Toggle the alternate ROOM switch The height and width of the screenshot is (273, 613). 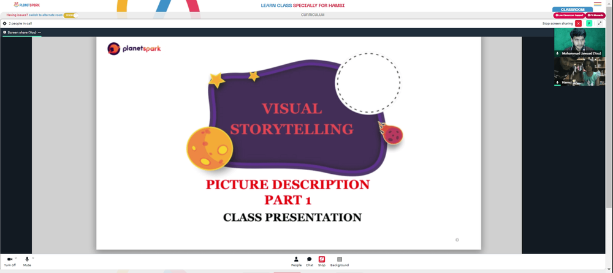[x=70, y=15]
